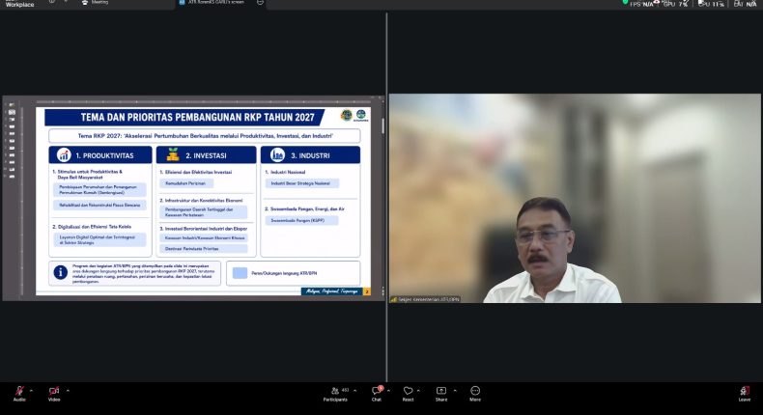
Task: Click the speaker's video tile
Action: pyautogui.click(x=575, y=198)
